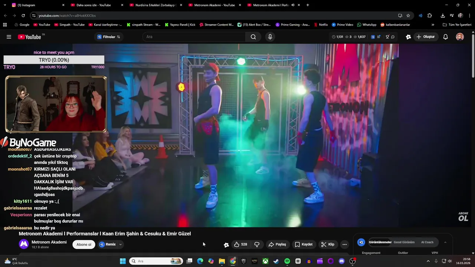Image resolution: width=475 pixels, height=267 pixels.
Task: Open the YouTube account avatar menu
Action: pos(460,37)
